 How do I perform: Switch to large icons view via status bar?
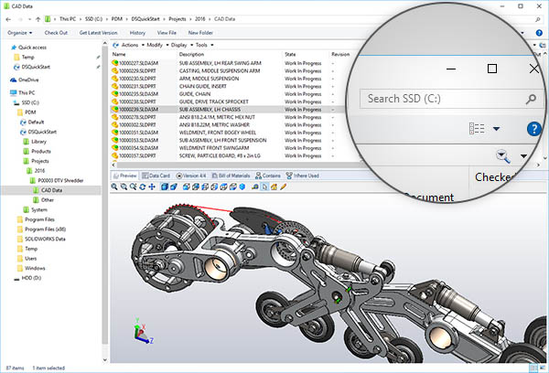click(542, 368)
